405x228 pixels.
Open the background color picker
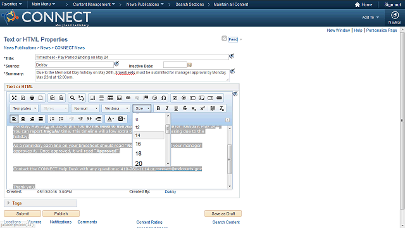coord(121,119)
